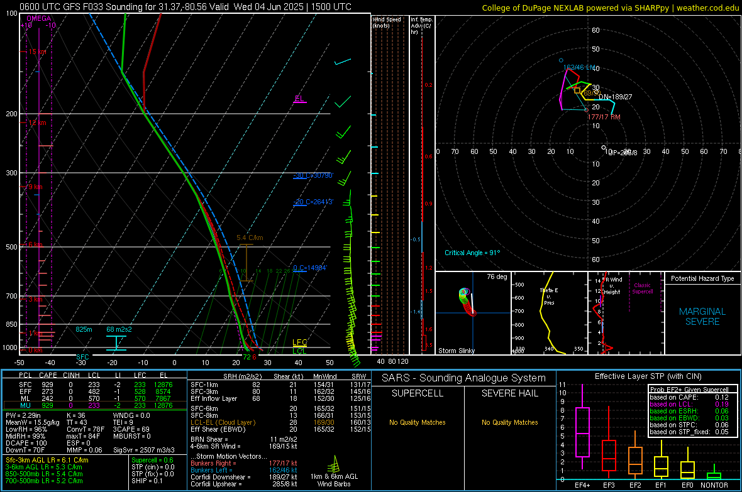
Task: Click the Eff Inflow Layer kinematics row
Action: click(x=280, y=398)
